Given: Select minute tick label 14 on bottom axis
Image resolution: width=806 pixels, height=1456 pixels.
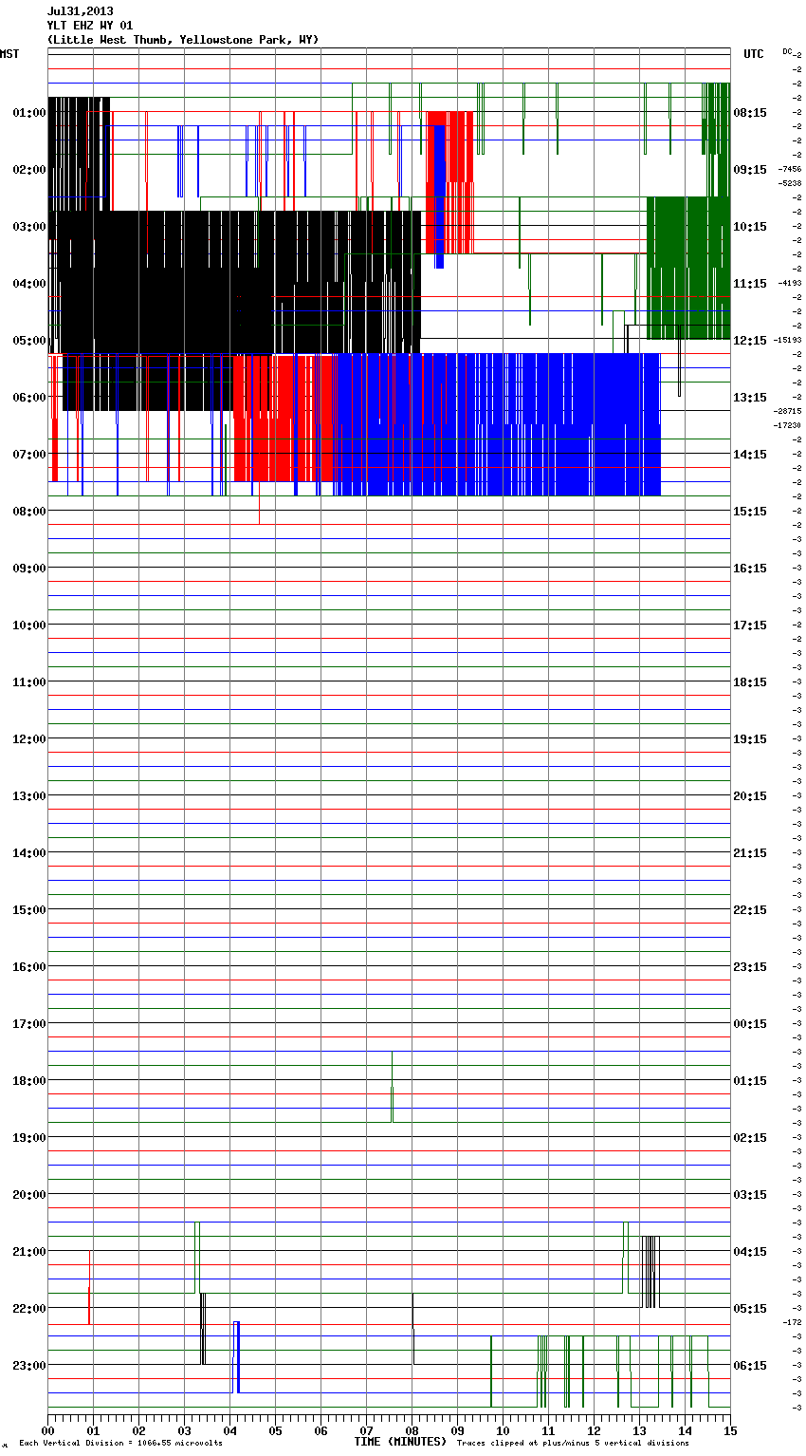Looking at the screenshot, I should 685,1431.
